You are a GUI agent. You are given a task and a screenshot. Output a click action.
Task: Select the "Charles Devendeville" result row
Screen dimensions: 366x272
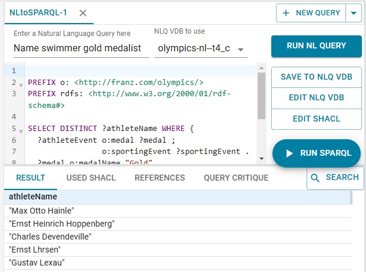pos(178,237)
